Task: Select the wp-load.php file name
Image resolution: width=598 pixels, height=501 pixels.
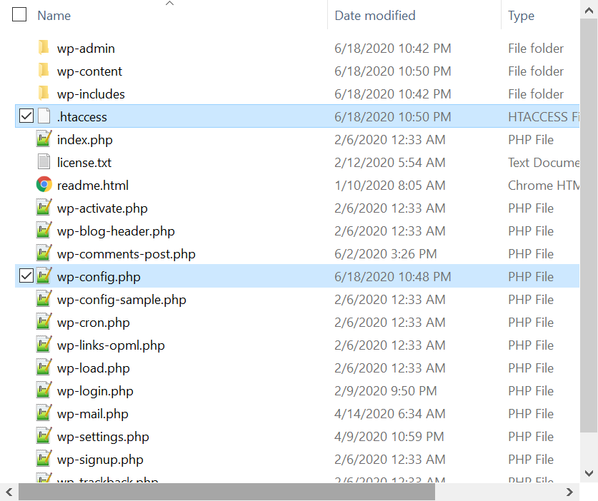Action: (x=94, y=369)
